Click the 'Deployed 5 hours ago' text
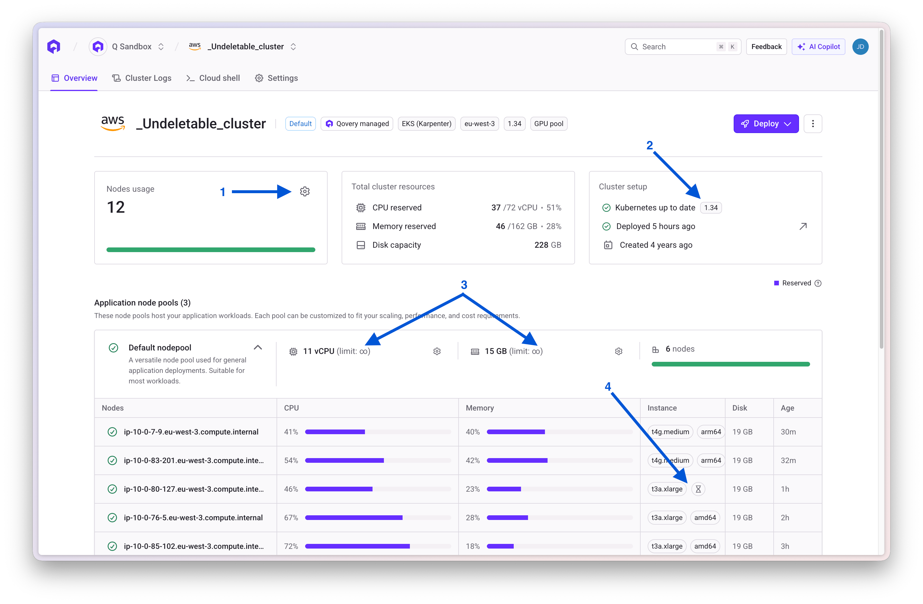This screenshot has width=923, height=604. pyautogui.click(x=655, y=226)
